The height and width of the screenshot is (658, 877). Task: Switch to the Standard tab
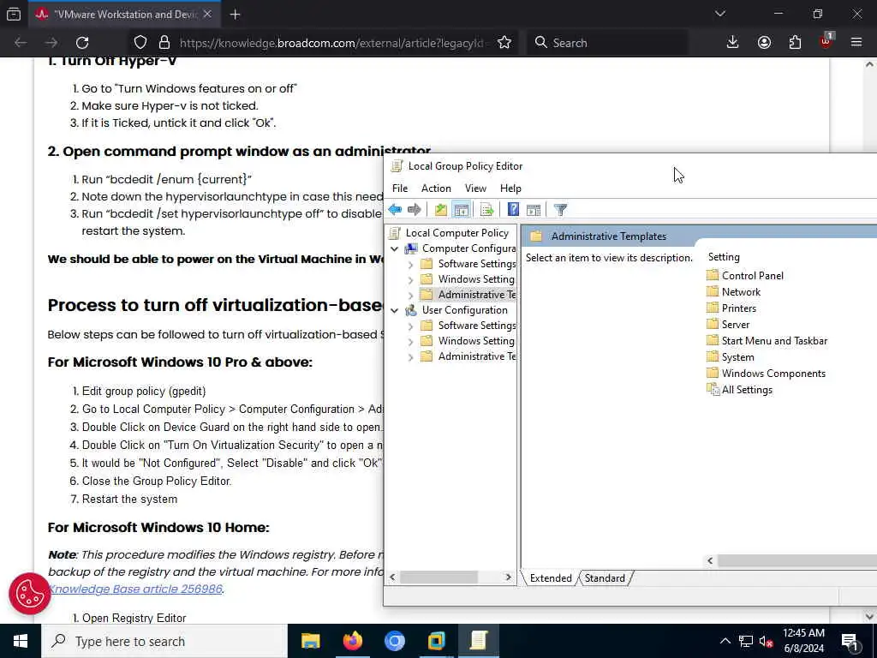point(605,578)
